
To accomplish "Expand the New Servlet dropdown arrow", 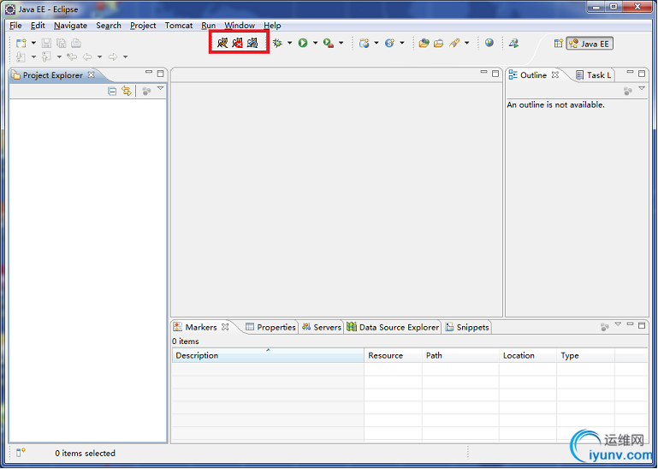I will point(402,43).
